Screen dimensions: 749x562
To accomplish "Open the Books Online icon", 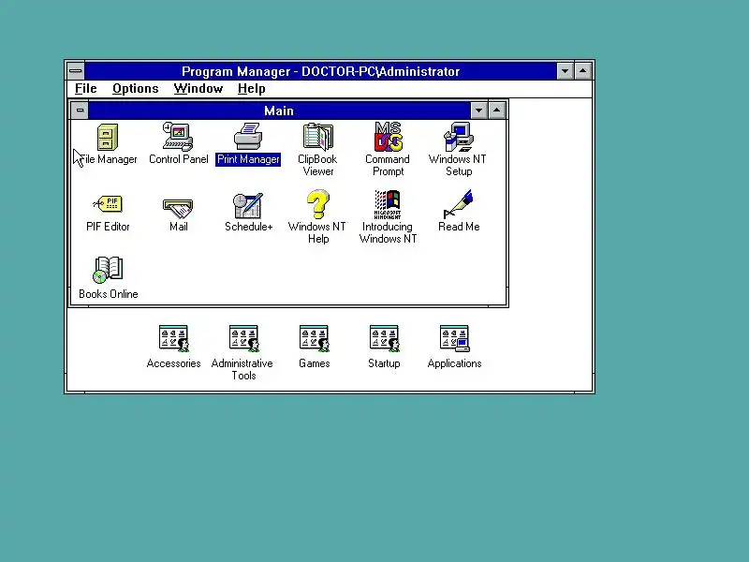I will [108, 271].
